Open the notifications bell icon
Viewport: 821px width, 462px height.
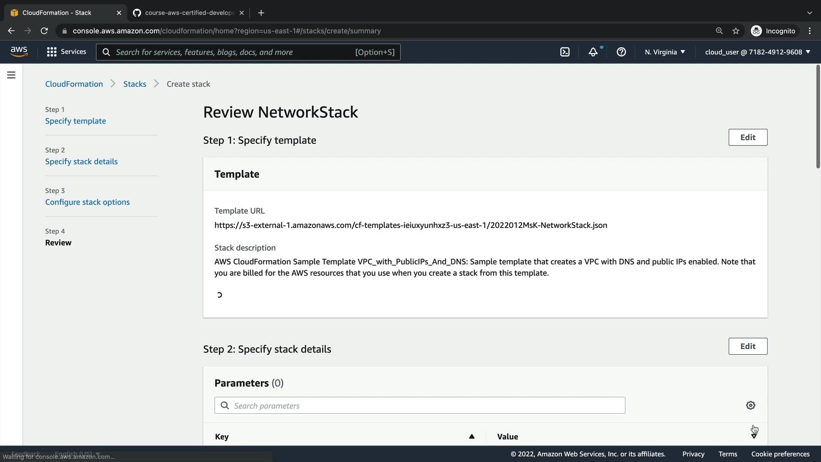point(593,52)
